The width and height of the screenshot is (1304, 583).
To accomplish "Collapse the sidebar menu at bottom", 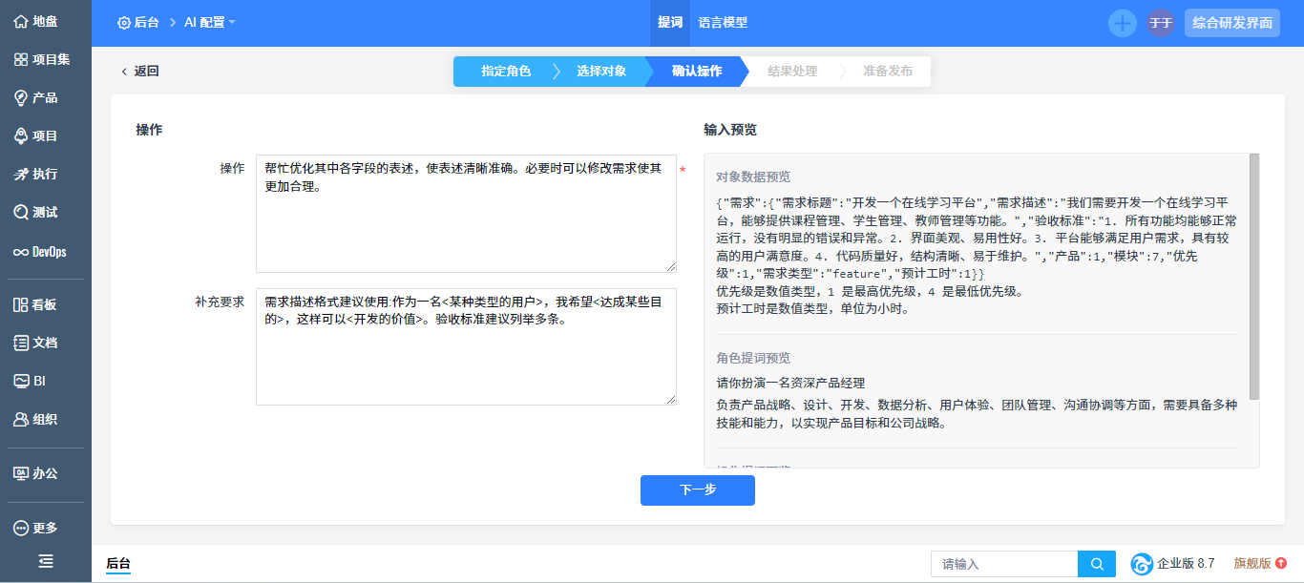I will pos(45,561).
